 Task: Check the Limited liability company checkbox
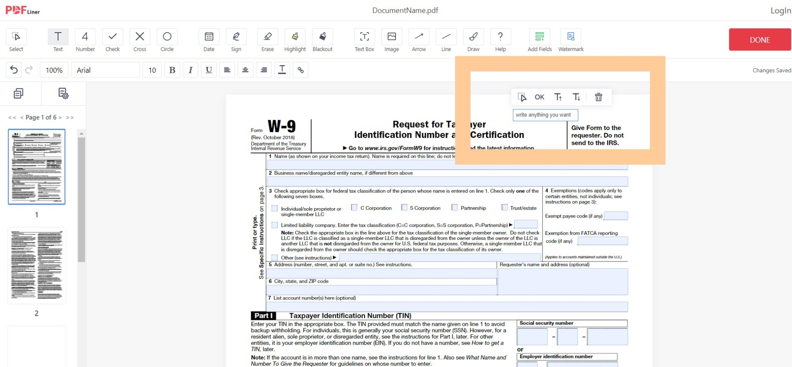point(274,225)
